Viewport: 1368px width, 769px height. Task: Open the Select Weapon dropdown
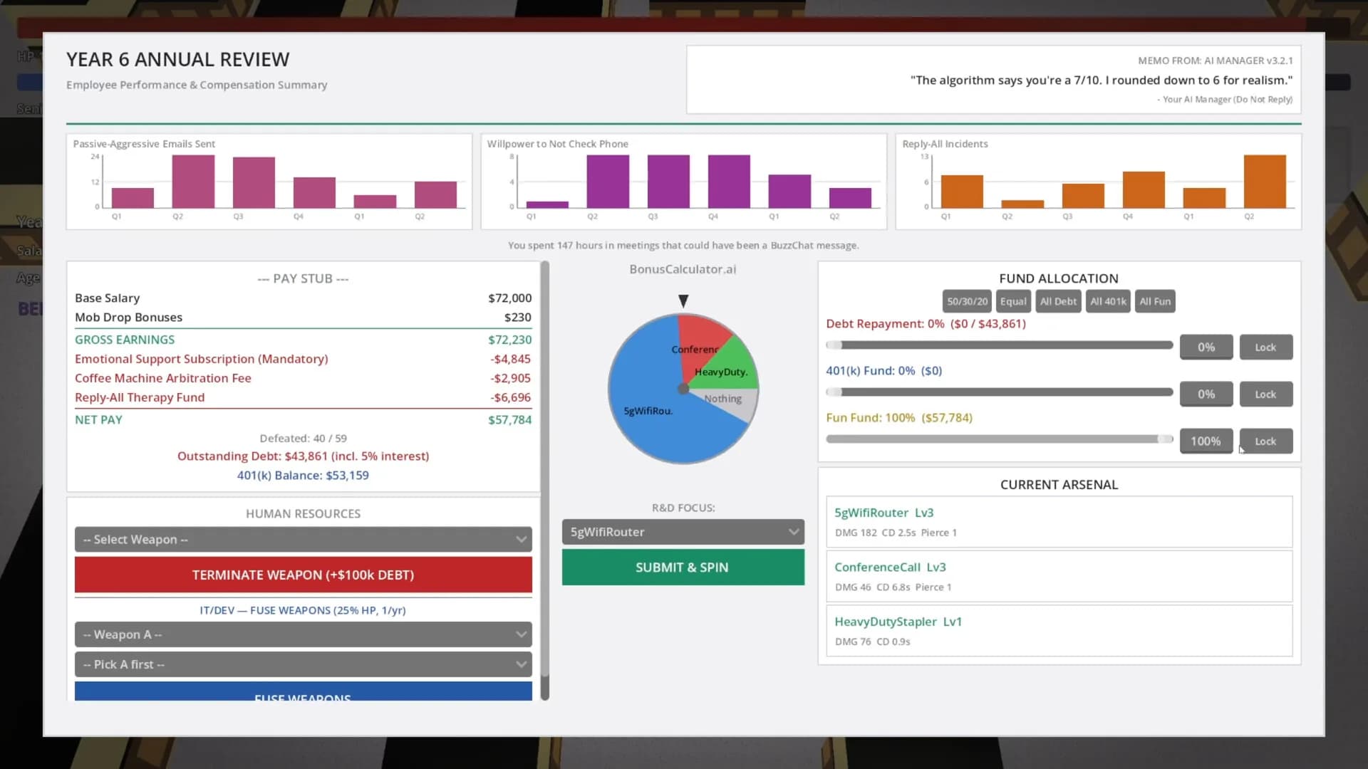click(x=303, y=540)
